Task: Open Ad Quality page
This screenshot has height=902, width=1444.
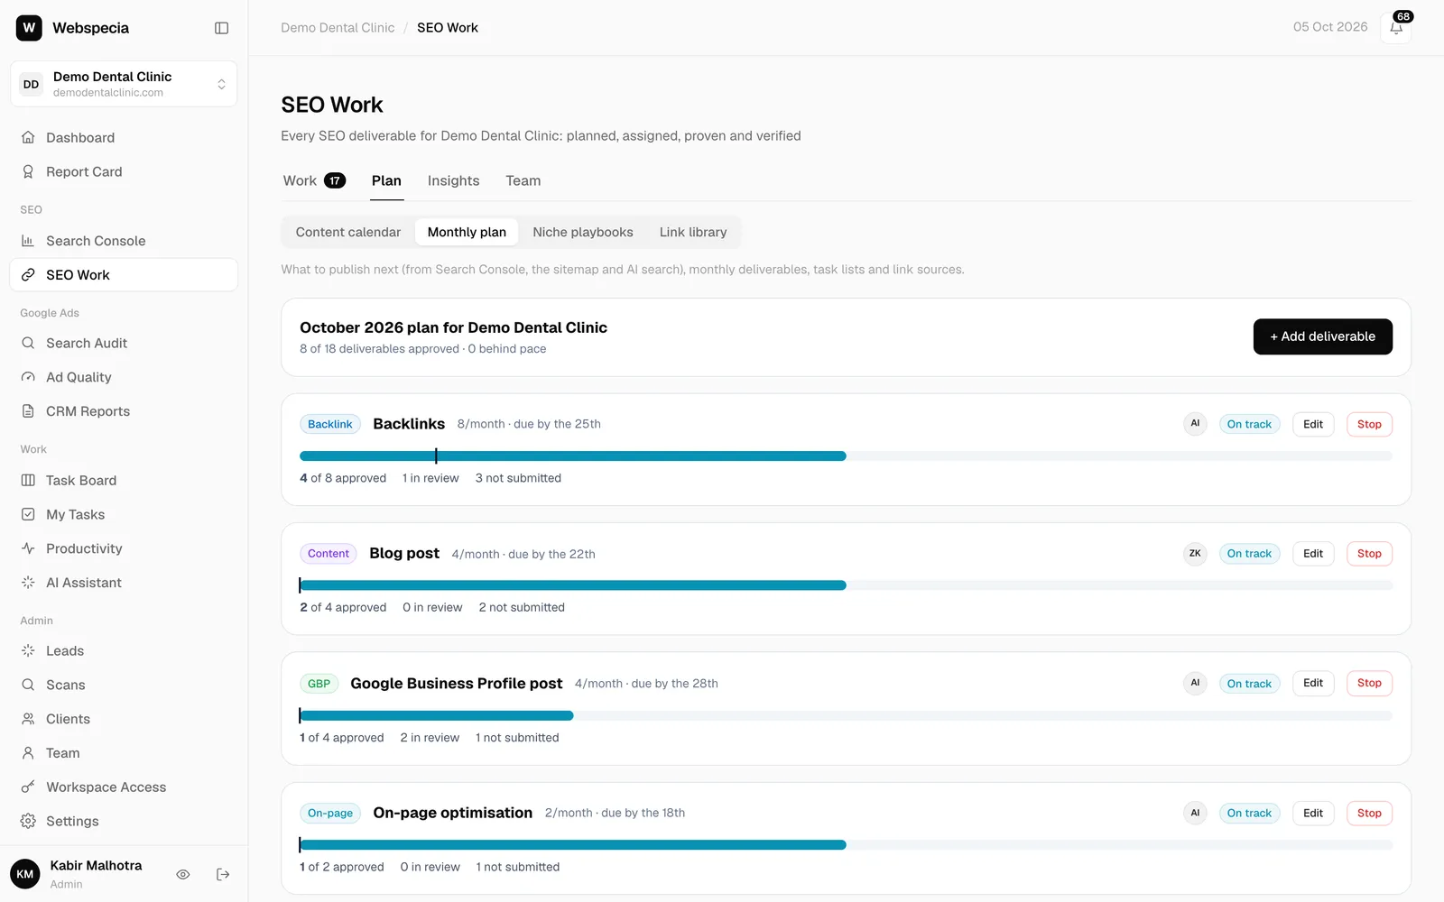Action: pyautogui.click(x=124, y=378)
